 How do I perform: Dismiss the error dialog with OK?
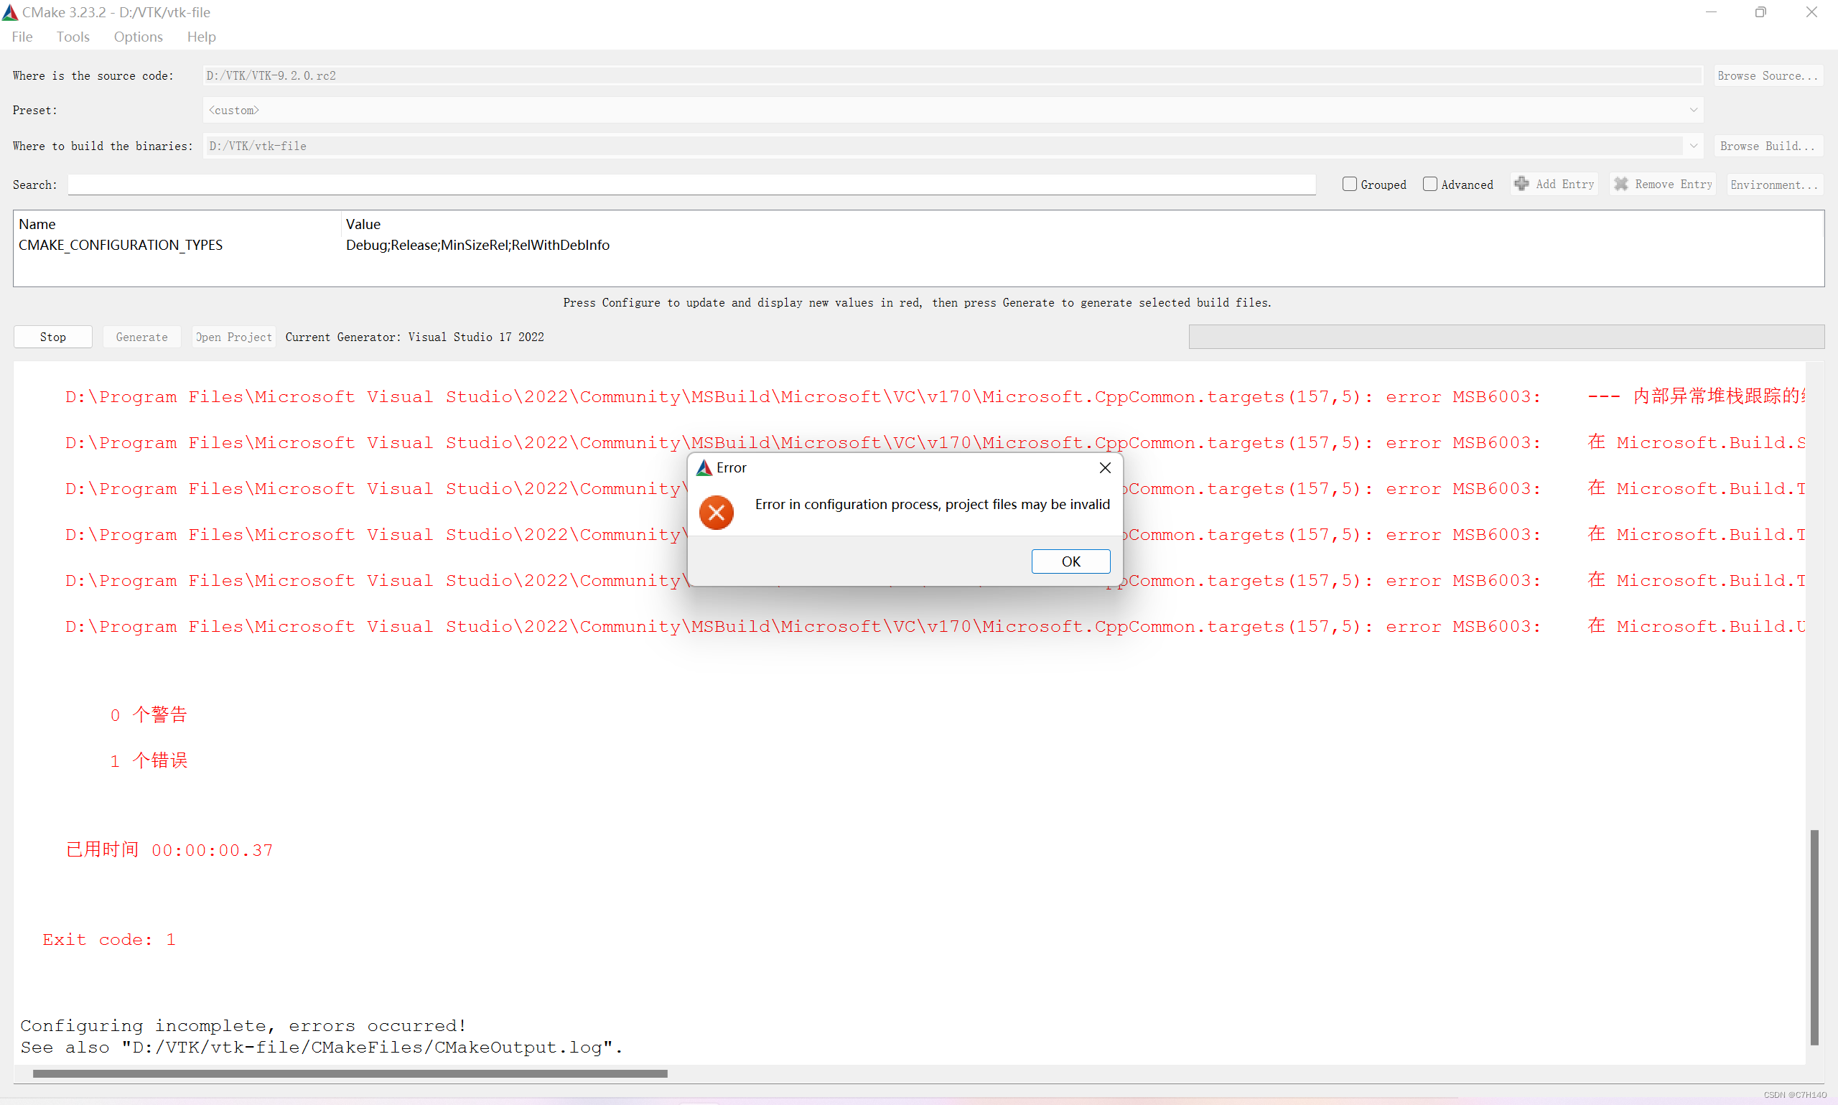pyautogui.click(x=1070, y=561)
